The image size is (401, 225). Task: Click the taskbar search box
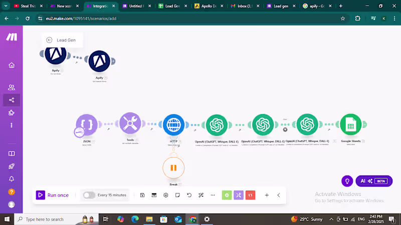pyautogui.click(x=56, y=219)
